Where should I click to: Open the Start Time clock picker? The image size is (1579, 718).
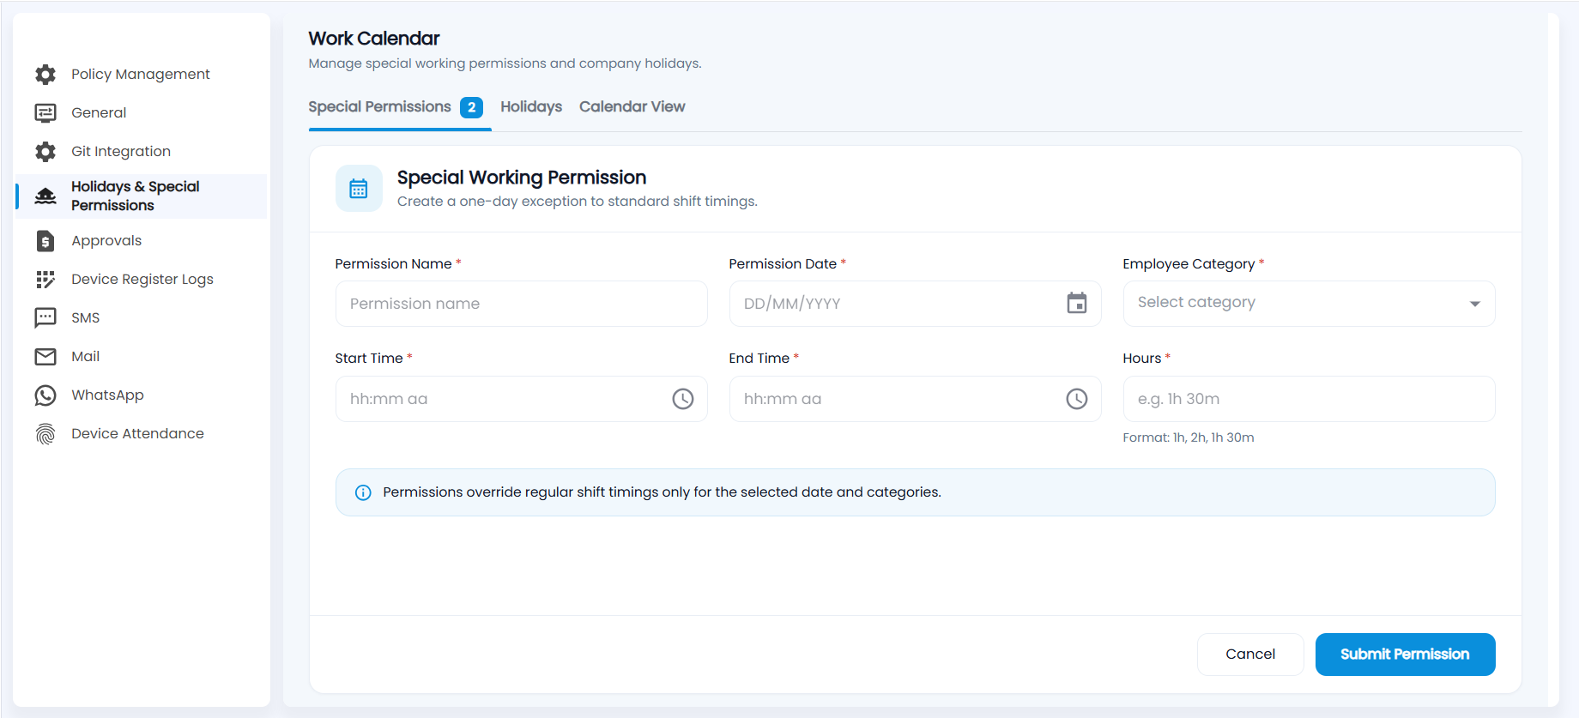(x=683, y=399)
